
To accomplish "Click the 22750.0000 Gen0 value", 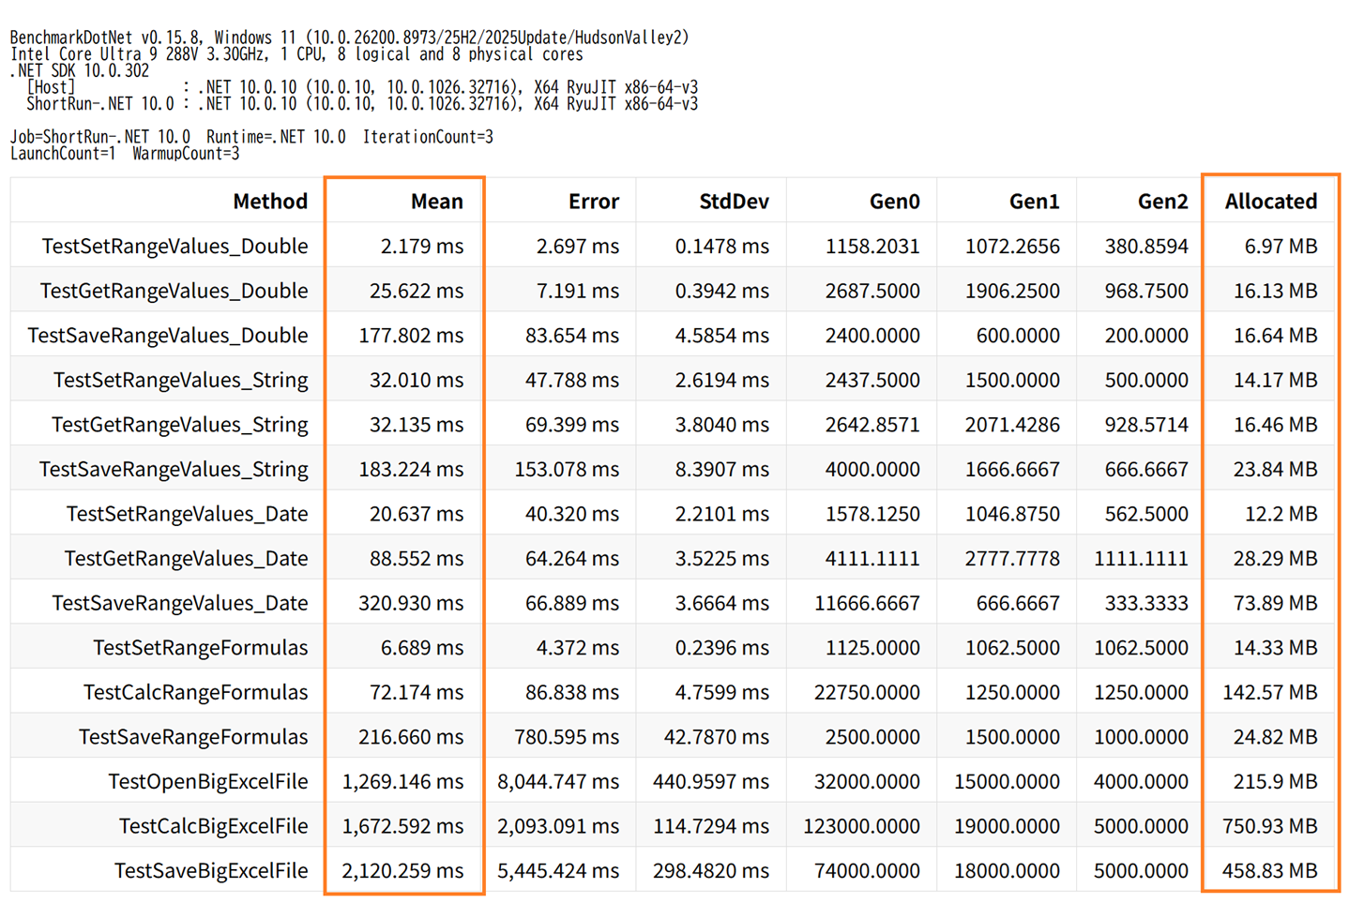I will (867, 692).
